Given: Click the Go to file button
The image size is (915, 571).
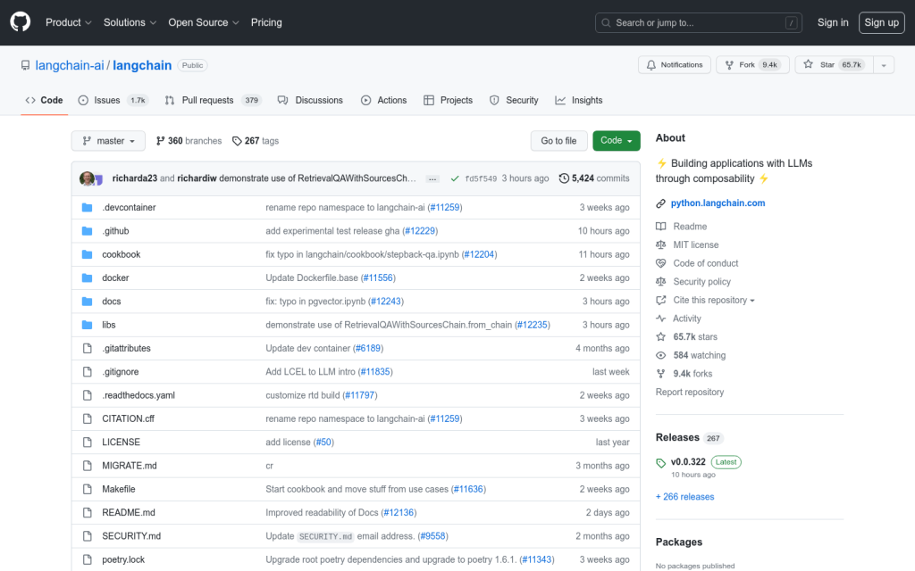Looking at the screenshot, I should point(558,140).
